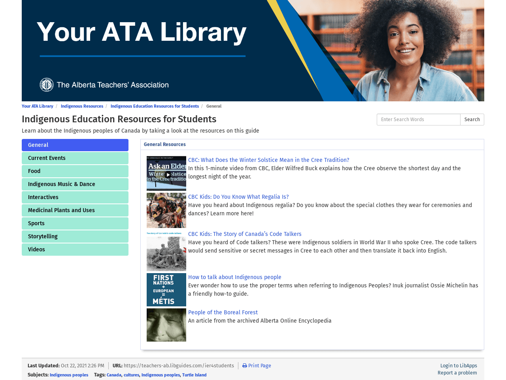Click the Alberta Teachers' Association logo emblem
This screenshot has width=506, height=380.
pyautogui.click(x=47, y=85)
